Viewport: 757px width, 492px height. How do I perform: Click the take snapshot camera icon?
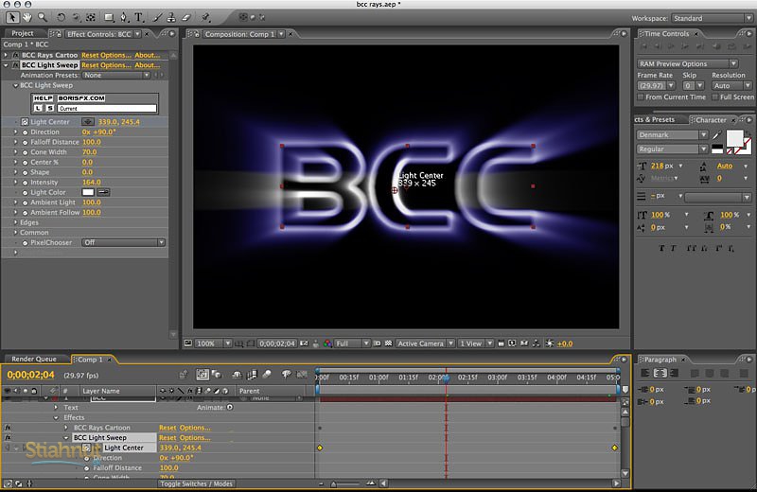tap(304, 343)
